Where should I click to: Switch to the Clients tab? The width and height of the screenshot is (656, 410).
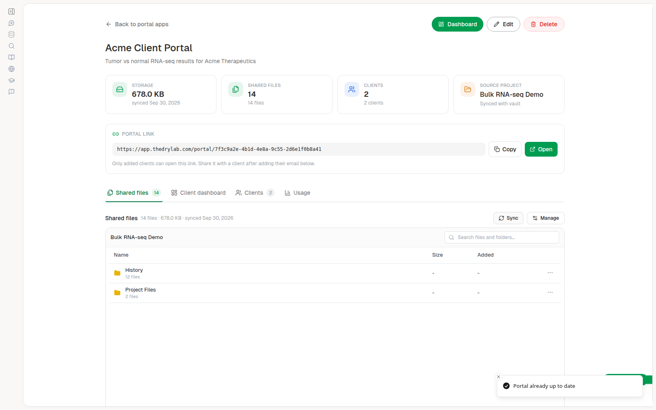255,193
